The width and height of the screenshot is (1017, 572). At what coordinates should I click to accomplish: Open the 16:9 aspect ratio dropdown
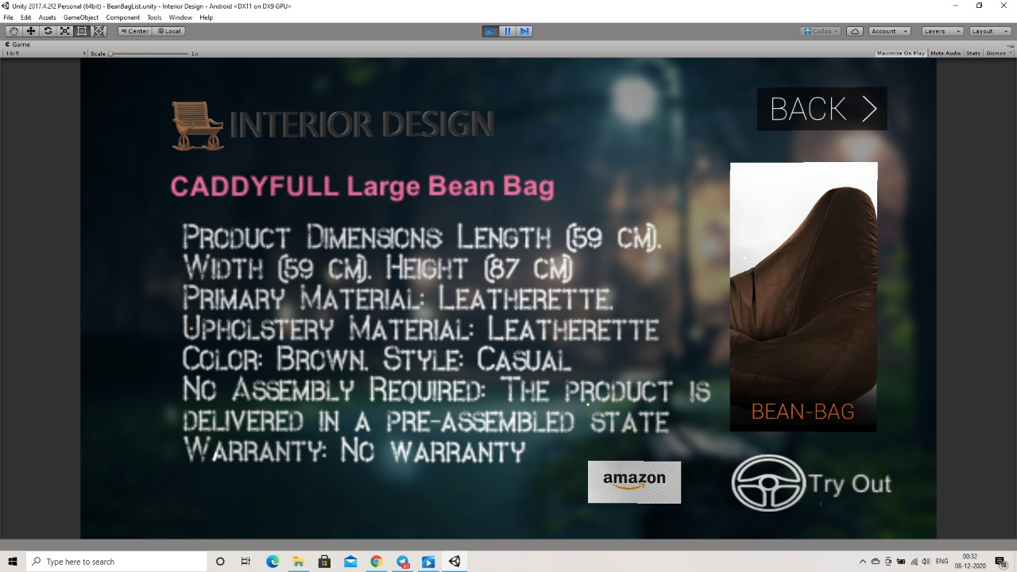click(45, 53)
